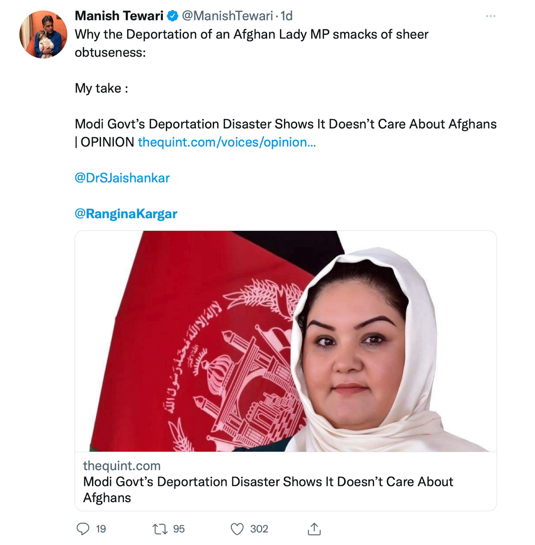Open the reply comment icon
535x545 pixels.
coord(83,529)
